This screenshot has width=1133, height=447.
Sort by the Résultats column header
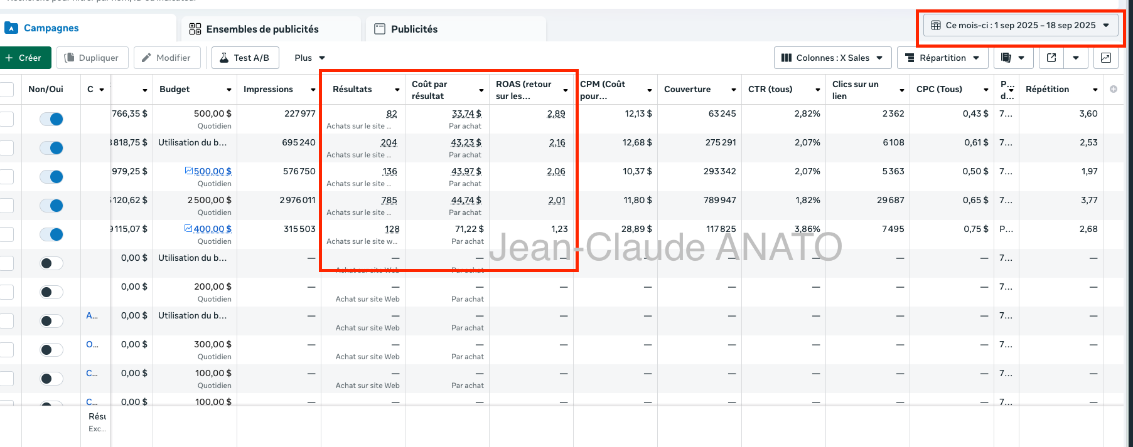point(352,89)
